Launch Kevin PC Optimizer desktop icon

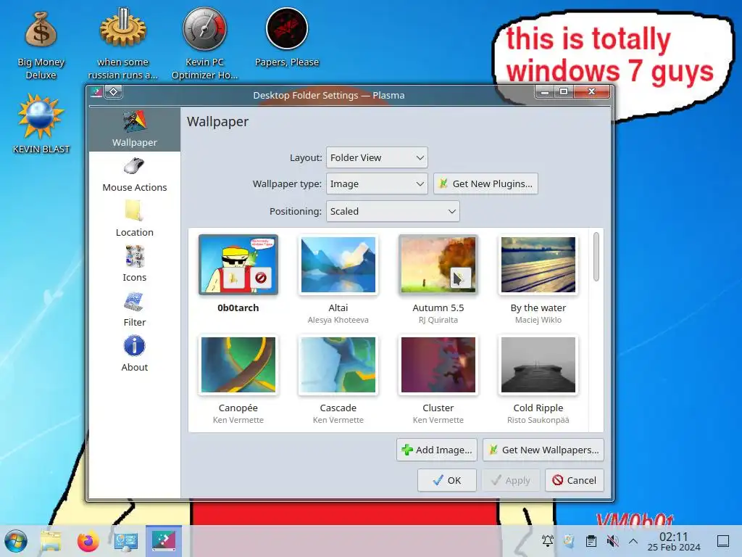pos(204,44)
